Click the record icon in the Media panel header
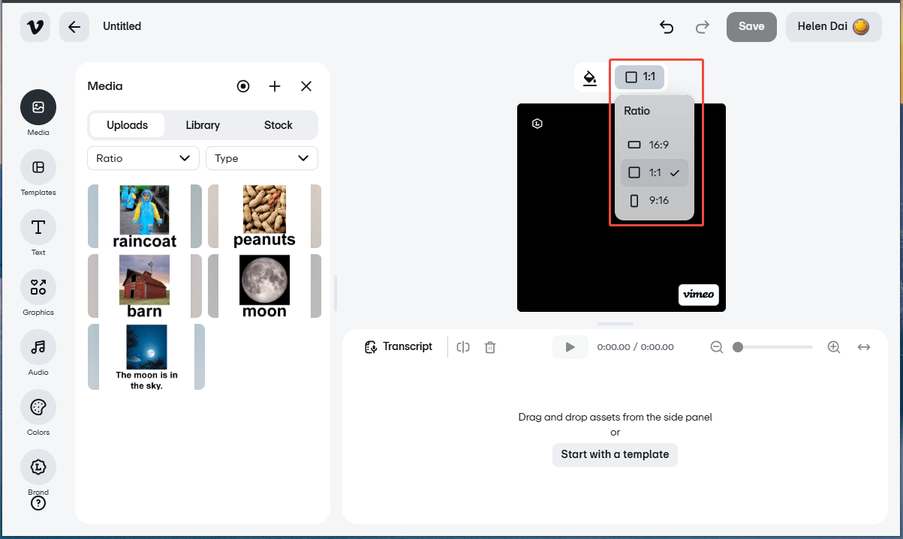The width and height of the screenshot is (903, 539). click(243, 86)
